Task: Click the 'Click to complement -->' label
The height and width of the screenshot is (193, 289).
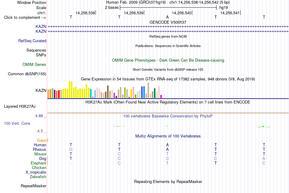Action: (x=25, y=18)
